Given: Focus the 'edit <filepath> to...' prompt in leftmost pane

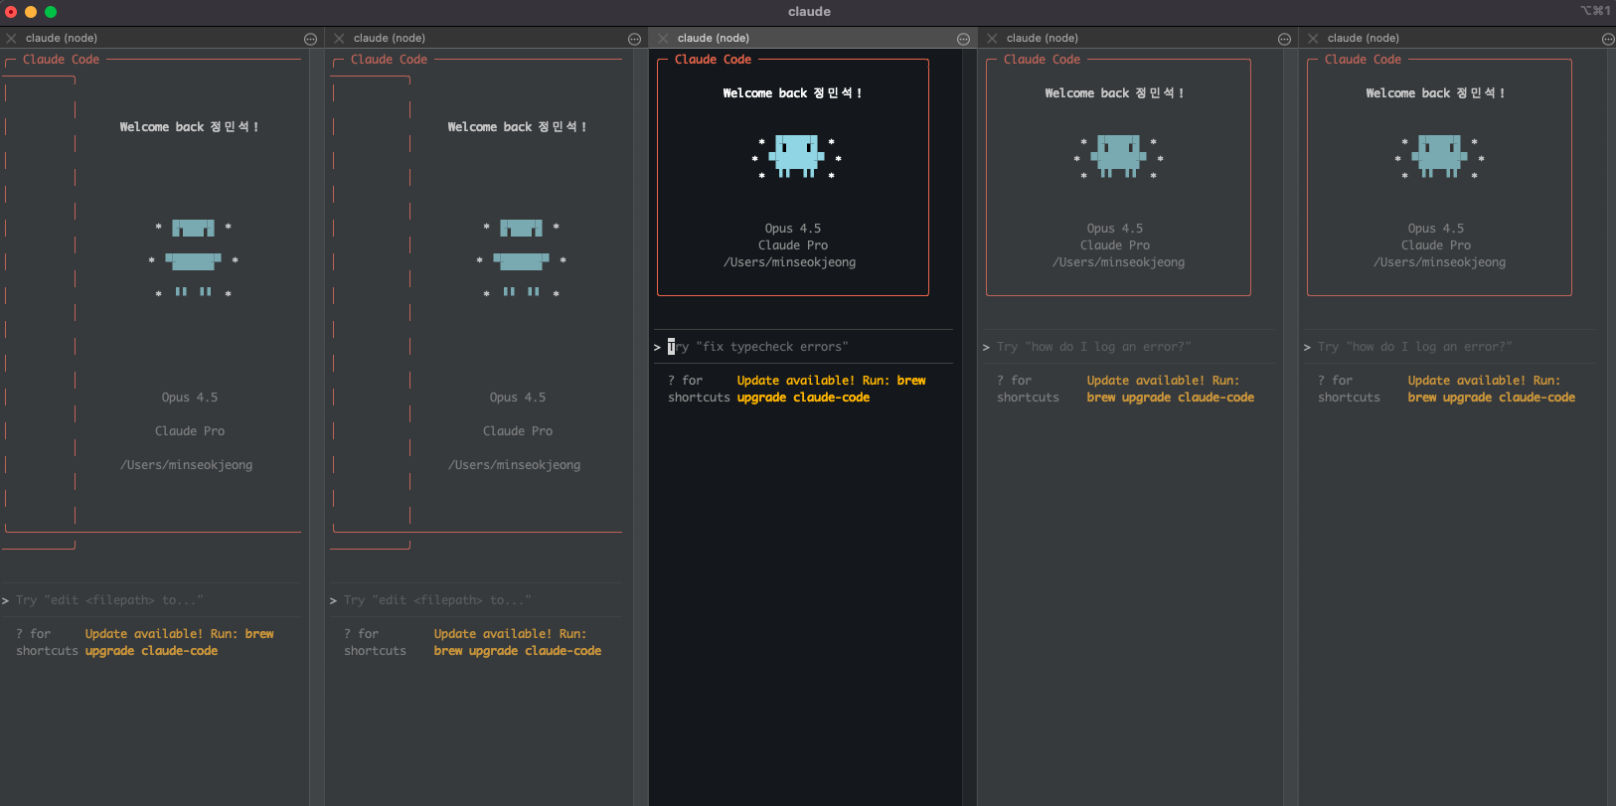Looking at the screenshot, I should (151, 600).
